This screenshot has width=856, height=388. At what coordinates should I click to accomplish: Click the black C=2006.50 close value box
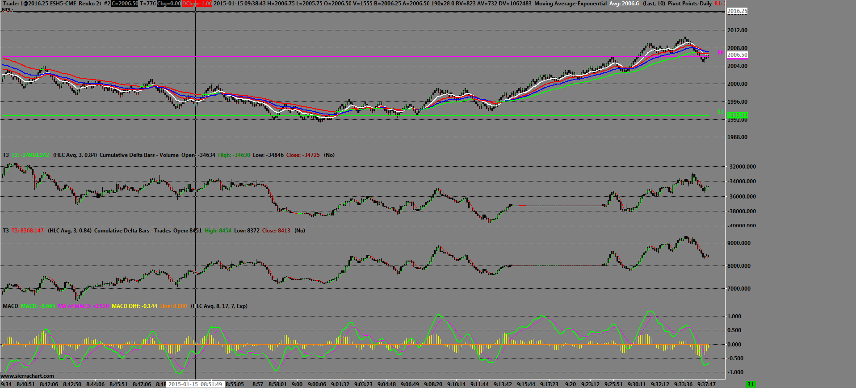tap(125, 4)
